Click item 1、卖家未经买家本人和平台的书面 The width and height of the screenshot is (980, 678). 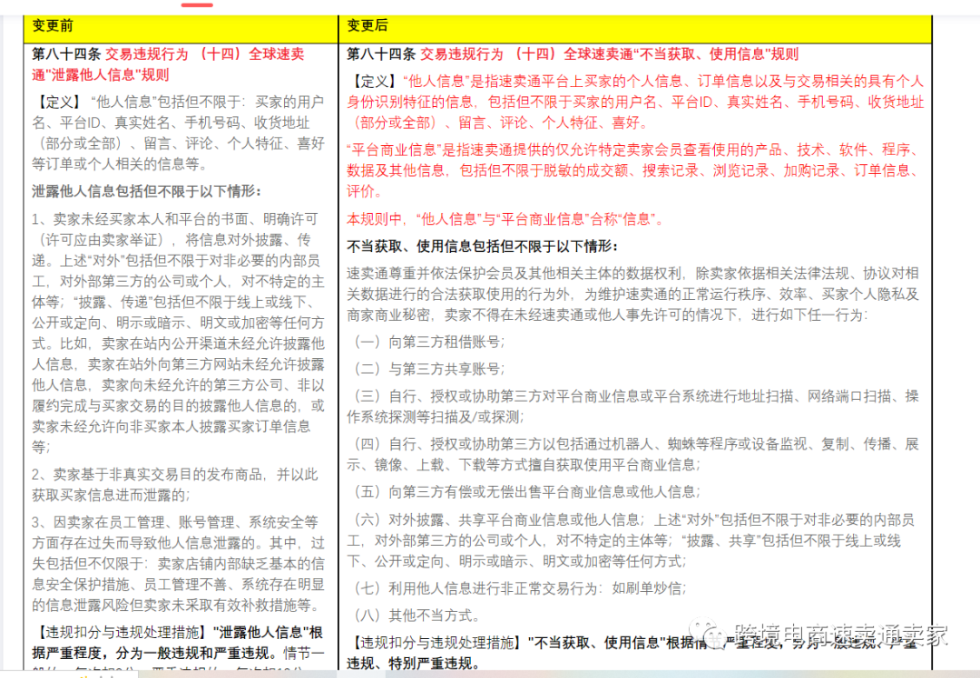click(x=178, y=333)
